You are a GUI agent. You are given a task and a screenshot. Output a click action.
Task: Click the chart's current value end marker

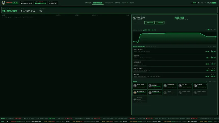click(216, 37)
